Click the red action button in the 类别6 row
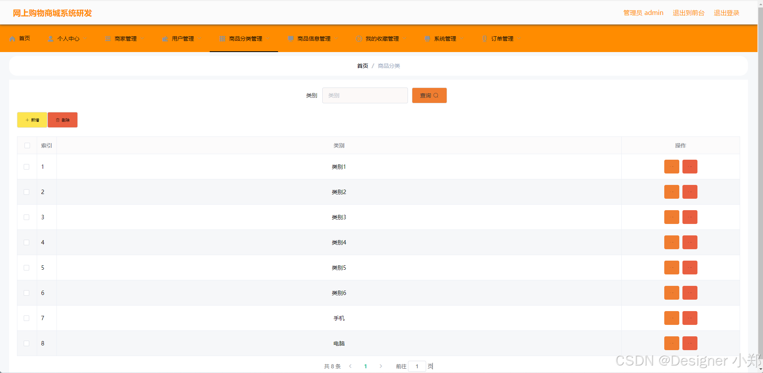 (690, 293)
